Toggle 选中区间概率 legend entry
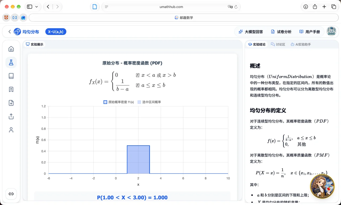The height and width of the screenshot is (205, 341). pyautogui.click(x=149, y=102)
